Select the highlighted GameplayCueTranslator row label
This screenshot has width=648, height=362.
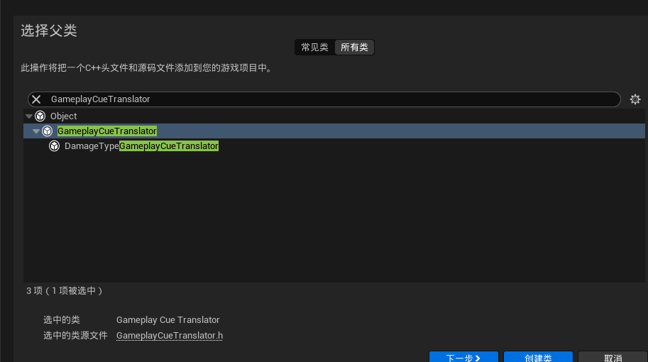click(106, 131)
